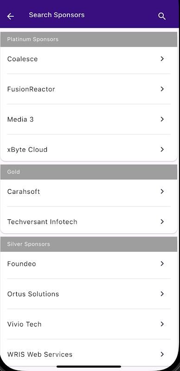Viewport: 180px width, 371px height.
Task: Click the chevron beside WRIS Web Services
Action: (162, 354)
